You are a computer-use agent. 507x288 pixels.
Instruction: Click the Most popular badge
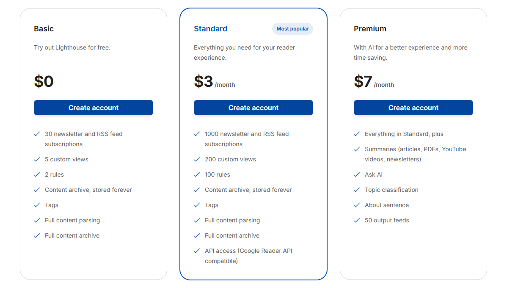(292, 29)
